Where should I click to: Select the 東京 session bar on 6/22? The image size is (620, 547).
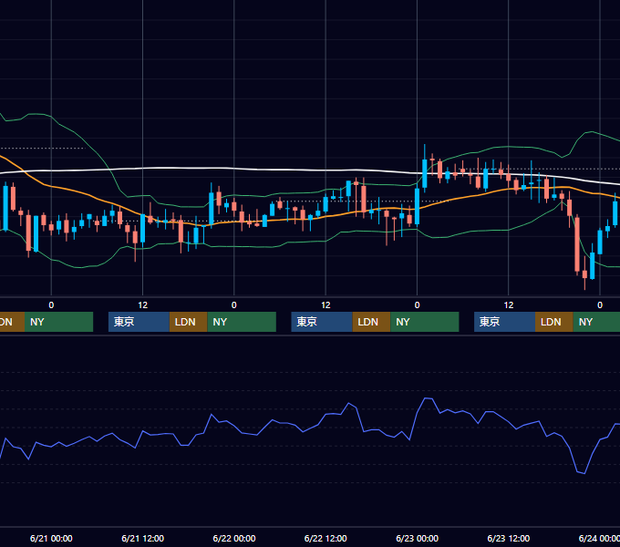tap(322, 322)
